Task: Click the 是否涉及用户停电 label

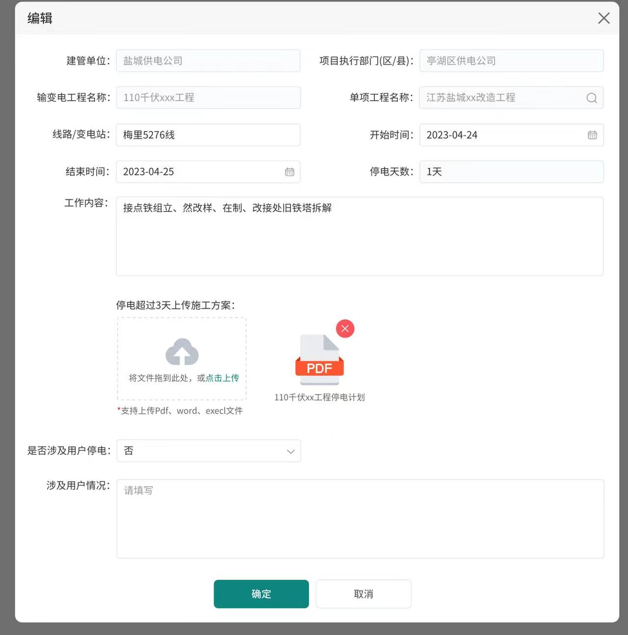Action: coord(69,450)
